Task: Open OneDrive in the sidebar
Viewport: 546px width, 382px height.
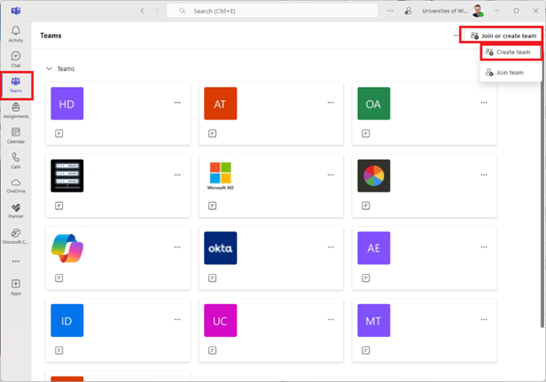Action: click(x=16, y=184)
